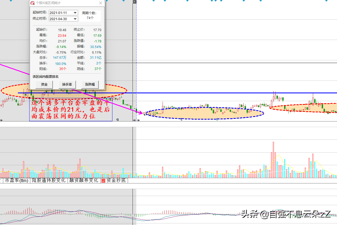Open the 终止时间 end date dropdown
337x225 pixels.
point(75,19)
